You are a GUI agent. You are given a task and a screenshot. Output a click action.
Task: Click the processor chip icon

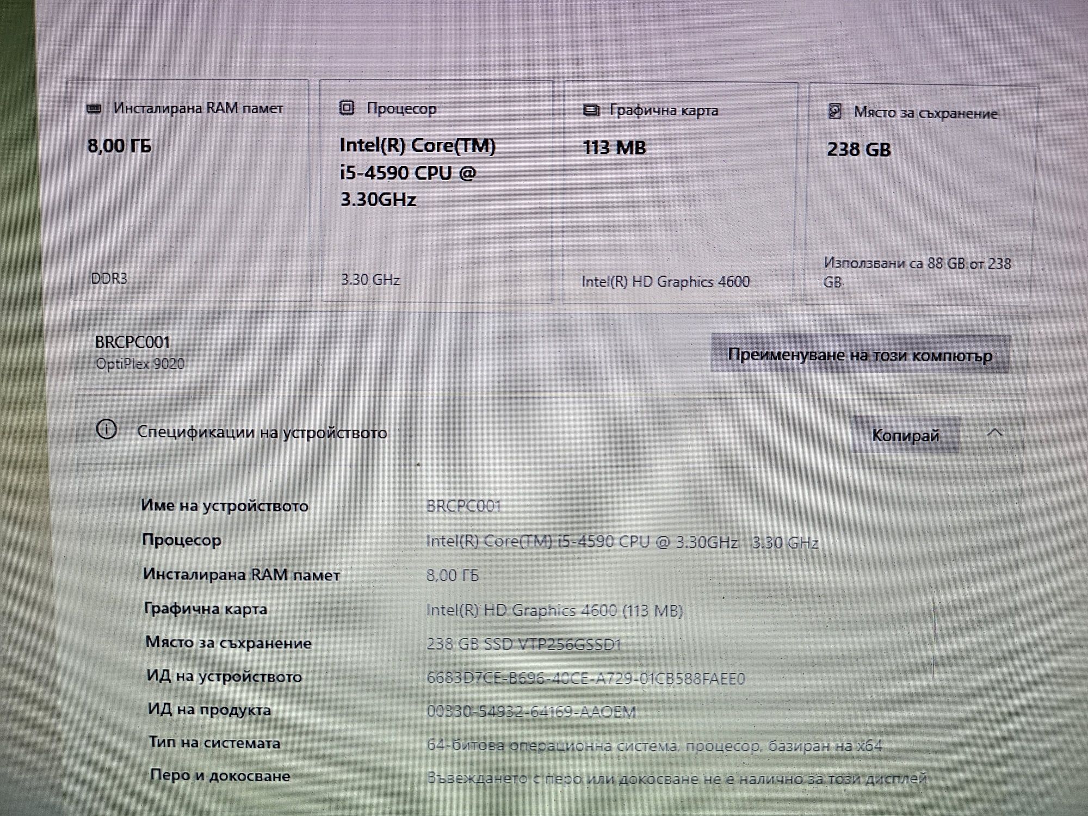click(347, 108)
